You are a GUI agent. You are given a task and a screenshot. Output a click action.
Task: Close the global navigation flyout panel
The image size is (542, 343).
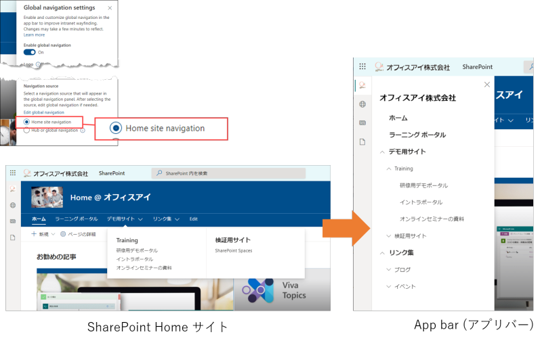click(x=487, y=85)
